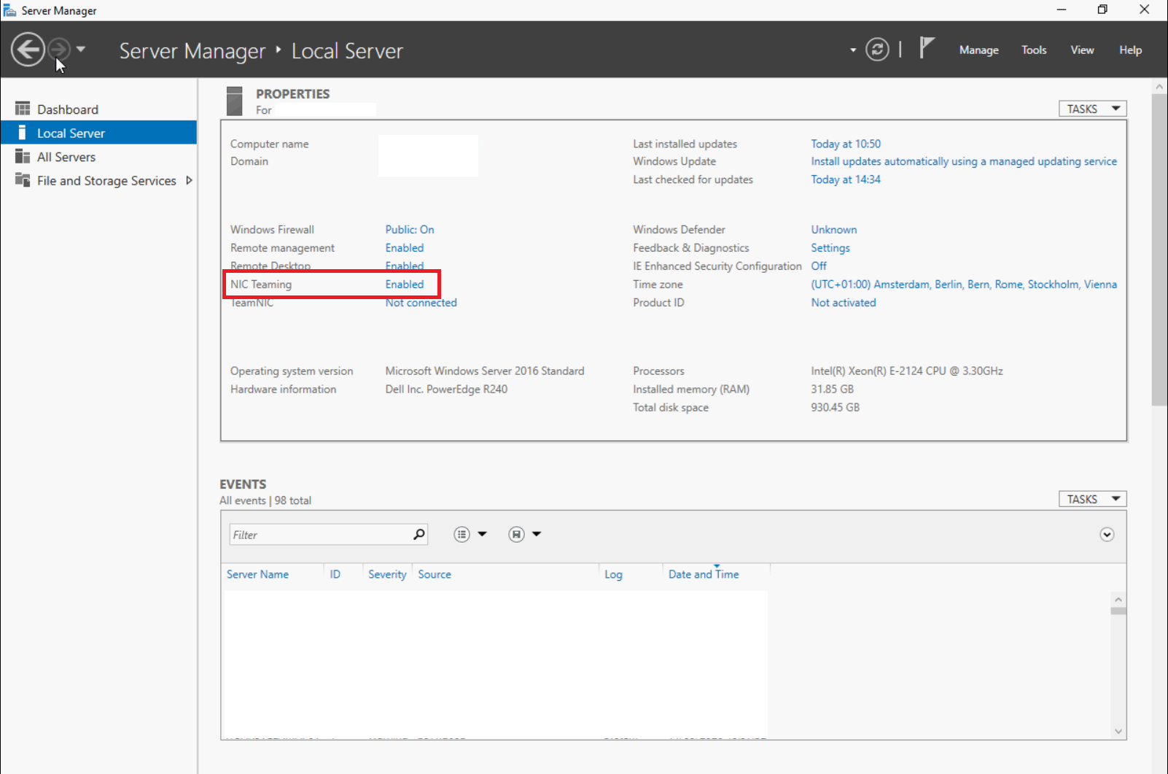
Task: Click the Dashboard sidebar icon
Action: tap(23, 109)
